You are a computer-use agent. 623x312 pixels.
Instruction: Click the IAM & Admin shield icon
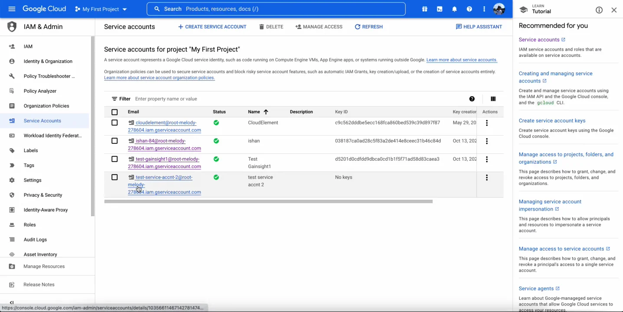tap(12, 26)
